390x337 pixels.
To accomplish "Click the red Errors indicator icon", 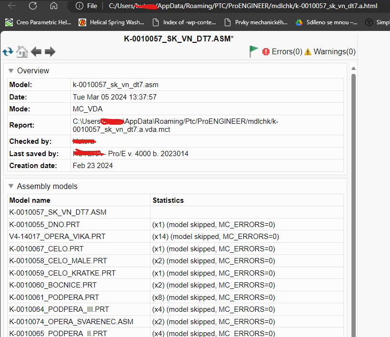I will [x=266, y=51].
